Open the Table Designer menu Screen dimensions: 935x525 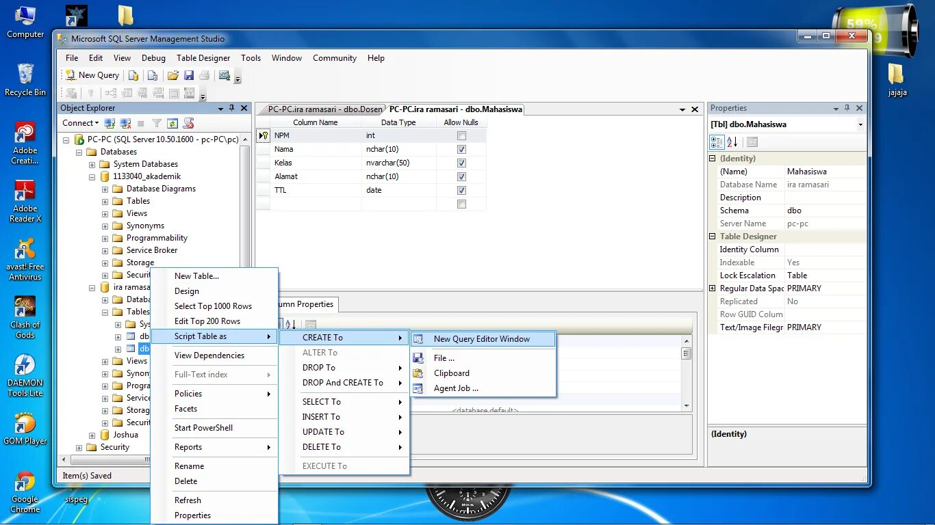click(203, 58)
